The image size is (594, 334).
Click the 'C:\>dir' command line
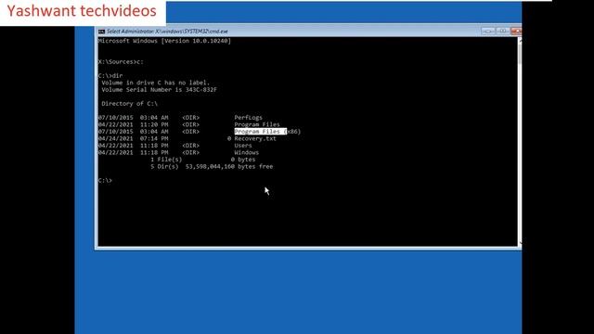click(x=110, y=76)
